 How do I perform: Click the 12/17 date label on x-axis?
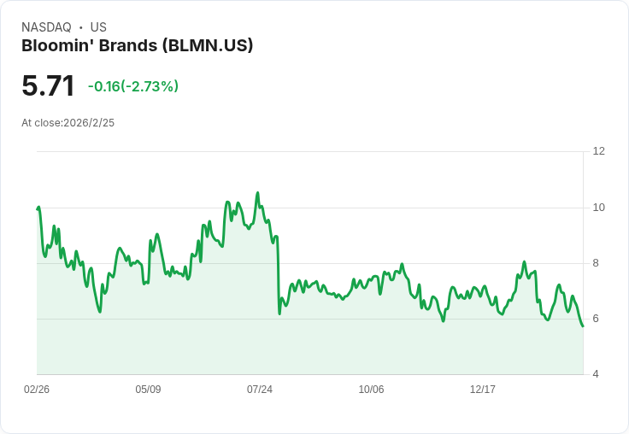[483, 389]
